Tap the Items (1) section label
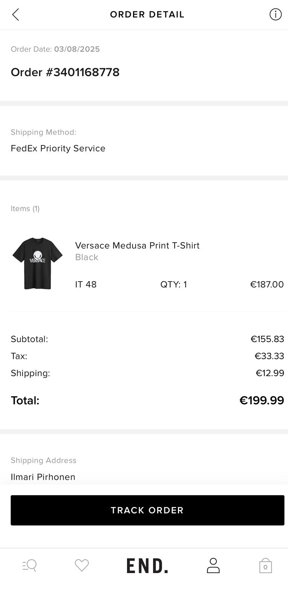 (x=25, y=208)
